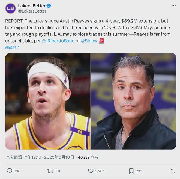Click 翻译帖子 to translate the post
Image resolution: width=180 pixels, height=179 pixels.
click(13, 47)
